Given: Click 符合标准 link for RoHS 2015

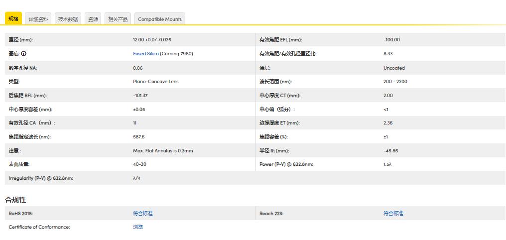Looking at the screenshot, I should click(143, 213).
